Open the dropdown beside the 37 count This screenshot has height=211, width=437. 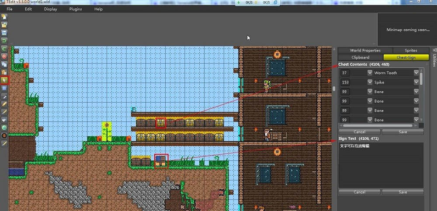370,73
